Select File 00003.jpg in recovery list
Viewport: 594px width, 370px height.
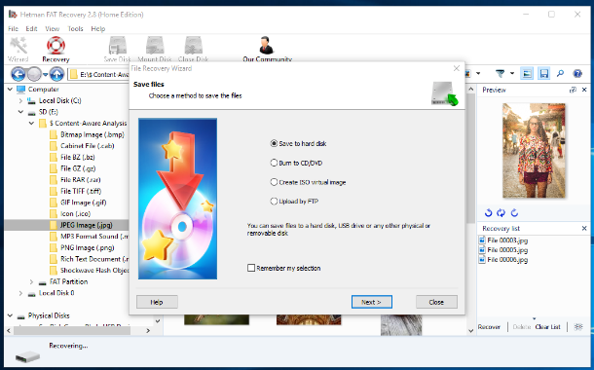coord(503,240)
